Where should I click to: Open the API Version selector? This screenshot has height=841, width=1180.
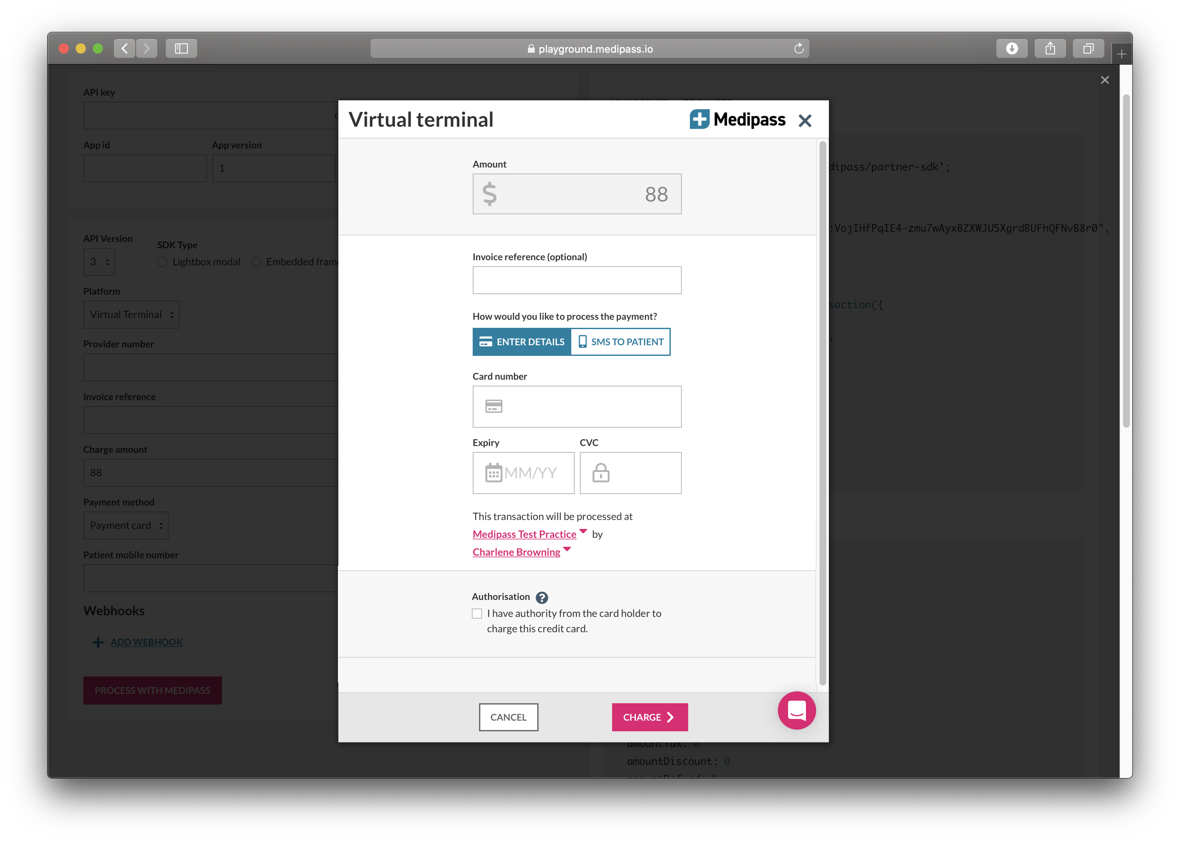(99, 262)
